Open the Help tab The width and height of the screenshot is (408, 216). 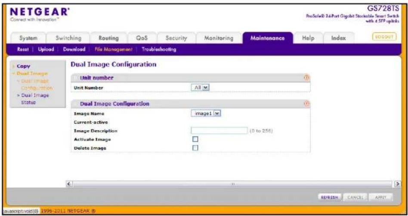point(308,38)
